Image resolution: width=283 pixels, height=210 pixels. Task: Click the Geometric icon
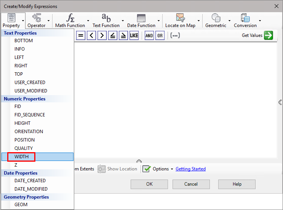click(216, 18)
